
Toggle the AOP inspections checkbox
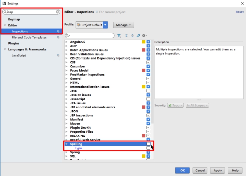pos(148,46)
